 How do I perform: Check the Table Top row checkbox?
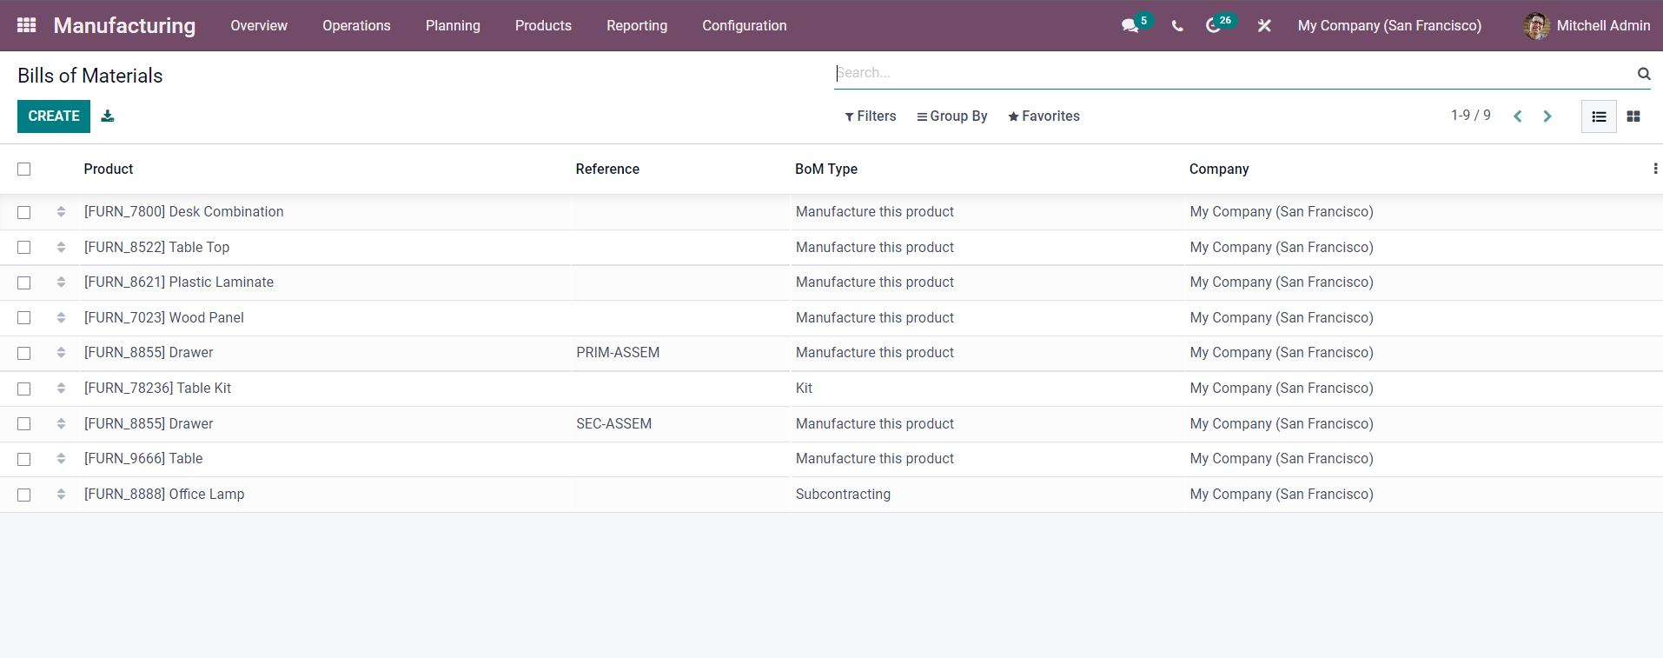pyautogui.click(x=24, y=248)
